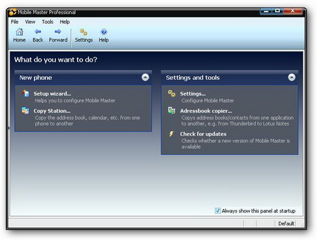Click the blue Help question mark icon
Screen dimensions: 317x240
[104, 32]
